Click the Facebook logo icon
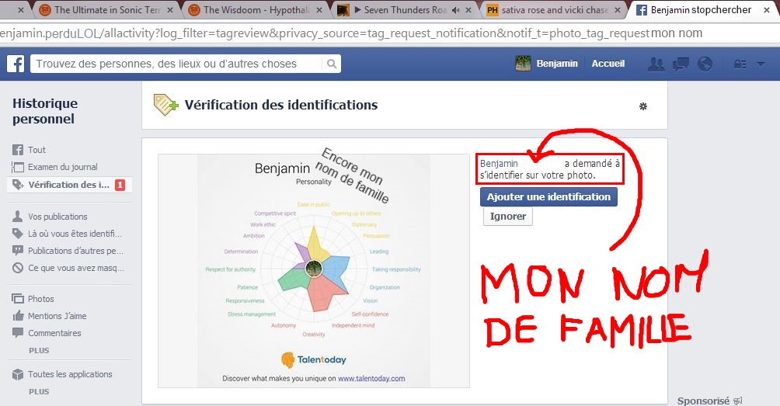The width and height of the screenshot is (780, 406). point(16,64)
